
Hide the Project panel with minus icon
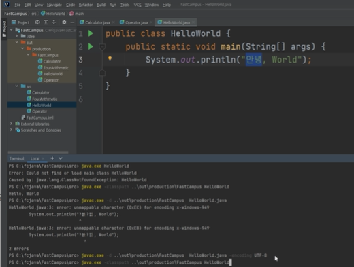(x=72, y=22)
